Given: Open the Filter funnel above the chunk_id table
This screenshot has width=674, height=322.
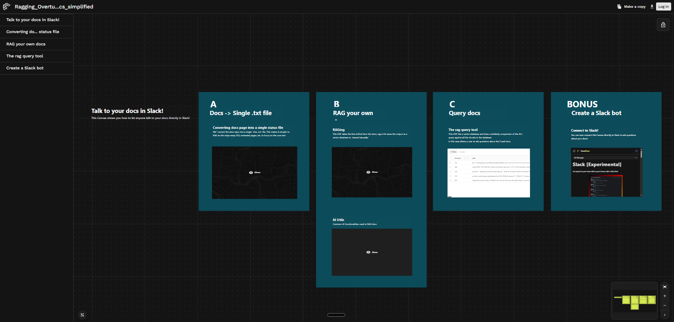Looking at the screenshot, I should pos(453,152).
